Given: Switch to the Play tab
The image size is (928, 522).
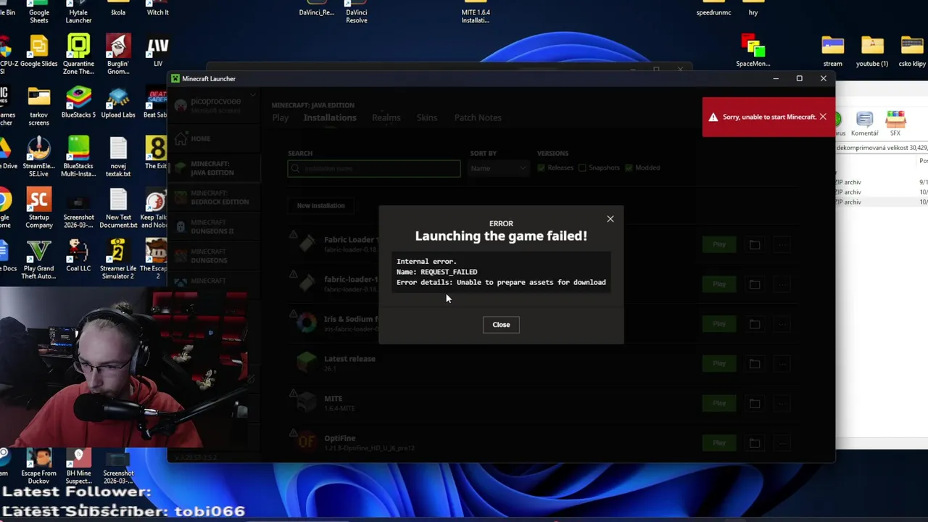Looking at the screenshot, I should pos(280,117).
